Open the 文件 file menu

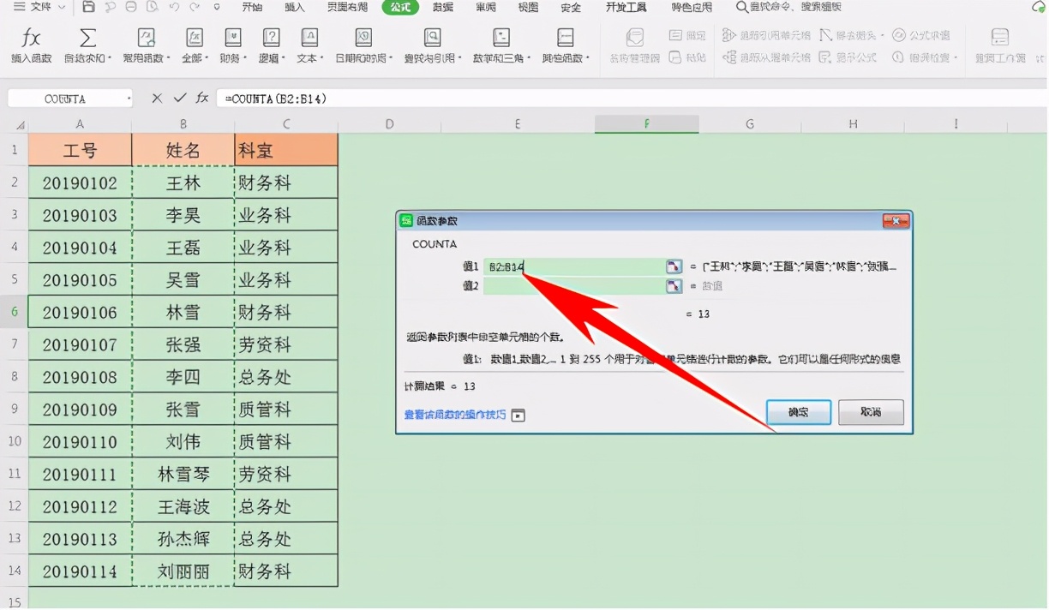(x=39, y=7)
